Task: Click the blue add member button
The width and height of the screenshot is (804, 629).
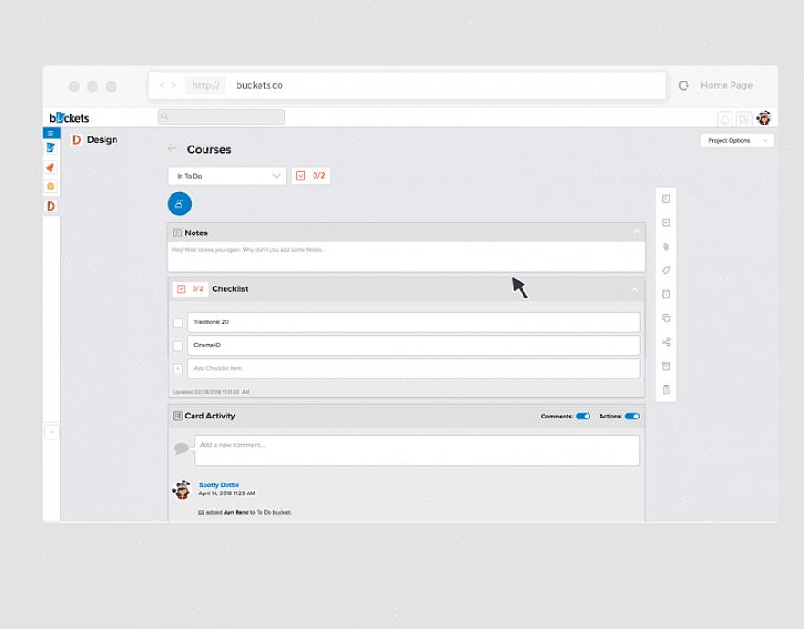Action: click(x=180, y=203)
